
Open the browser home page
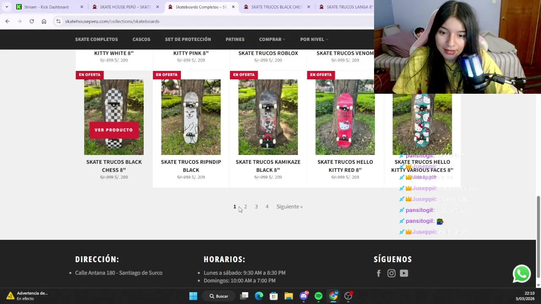(44, 21)
